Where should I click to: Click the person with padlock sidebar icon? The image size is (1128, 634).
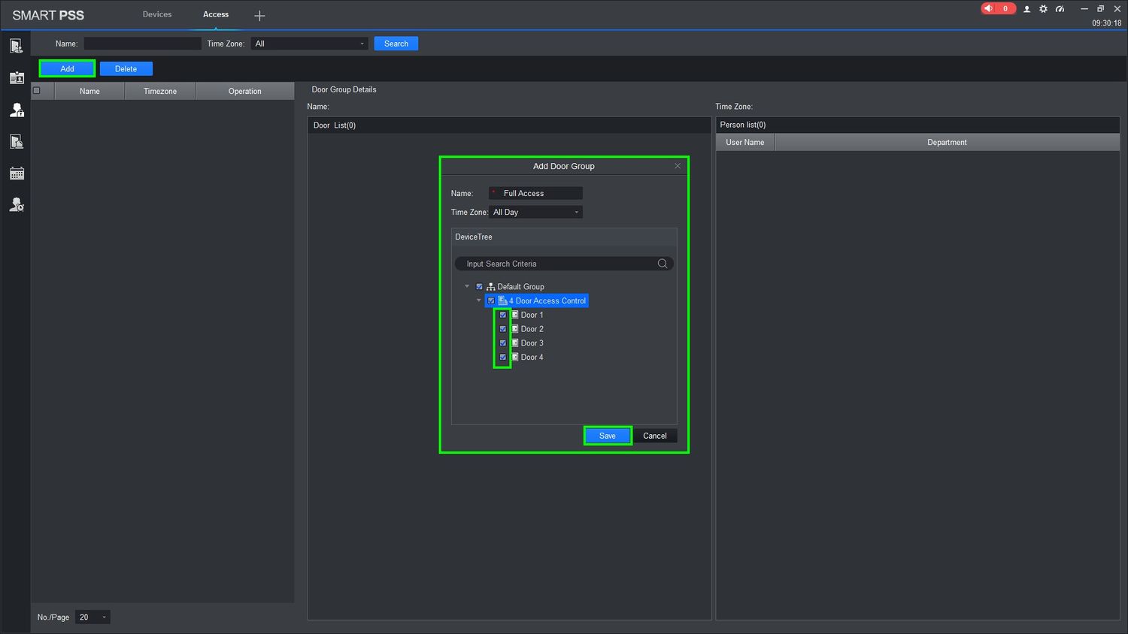(17, 110)
